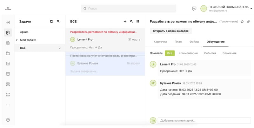Mark task as favorite with star icon

click(242, 21)
